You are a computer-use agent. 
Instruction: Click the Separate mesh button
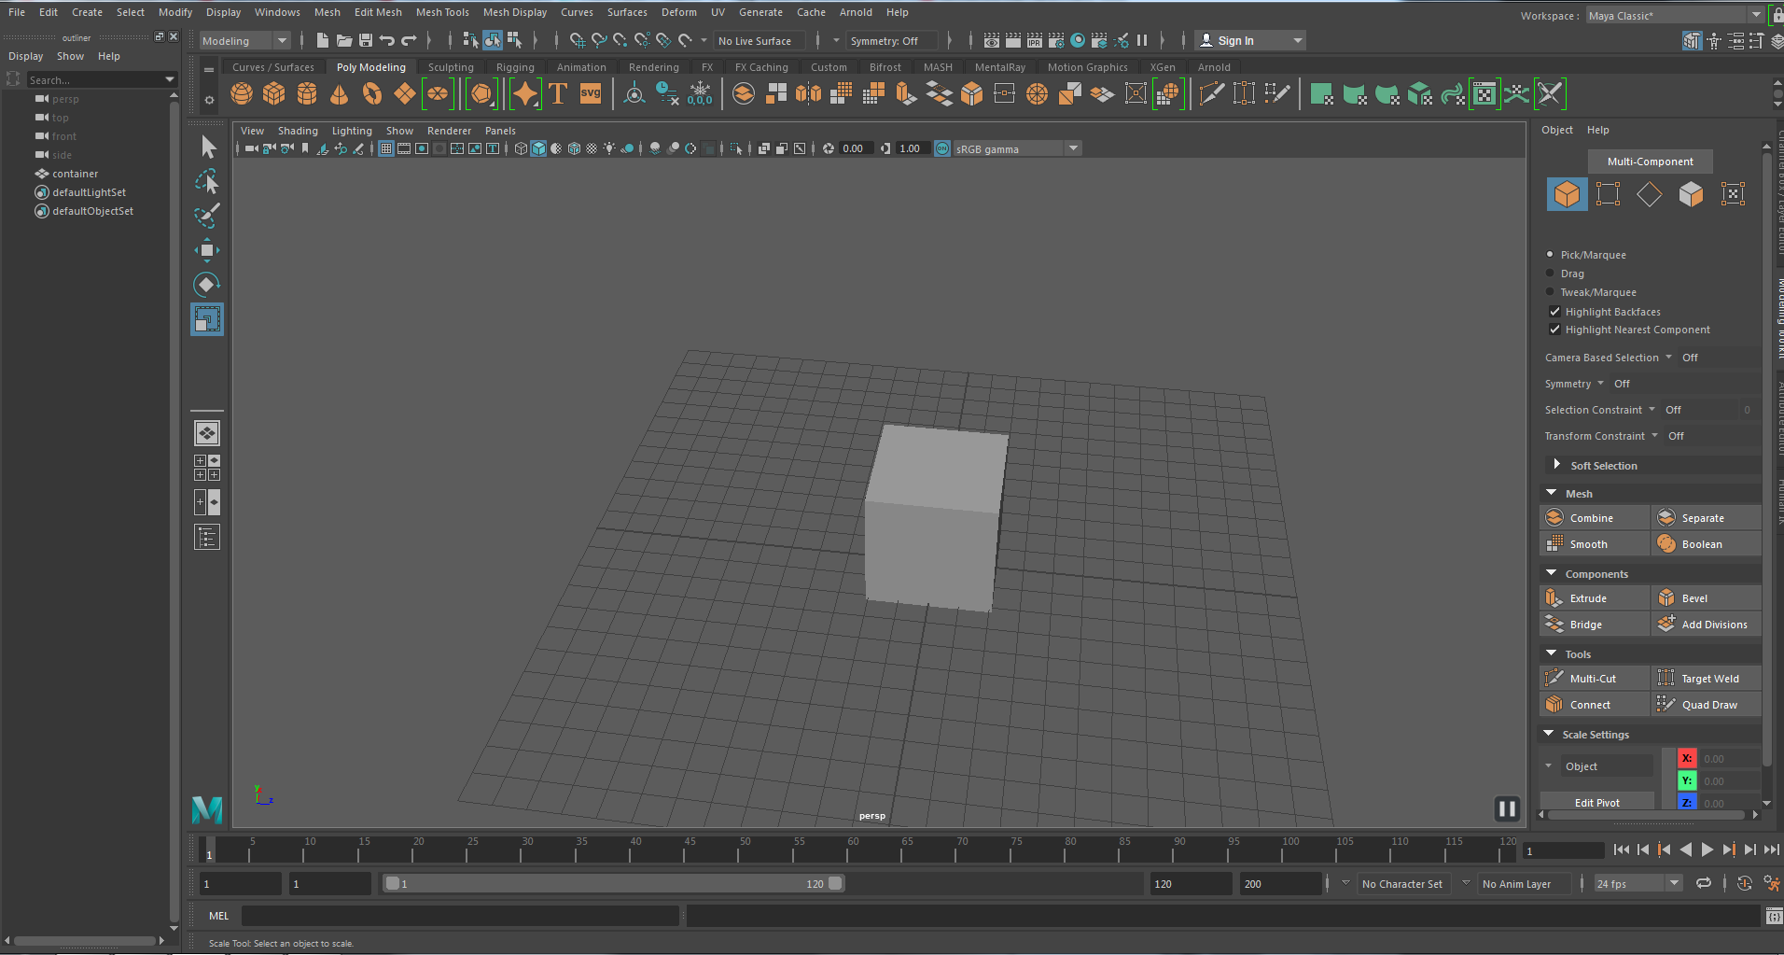point(1707,518)
